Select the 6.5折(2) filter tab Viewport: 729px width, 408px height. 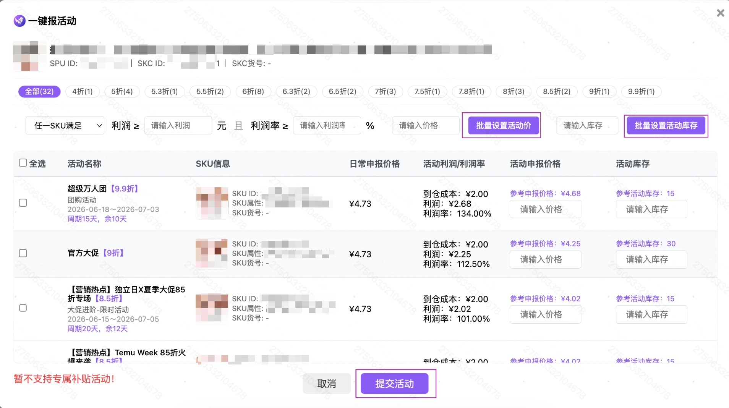point(343,92)
